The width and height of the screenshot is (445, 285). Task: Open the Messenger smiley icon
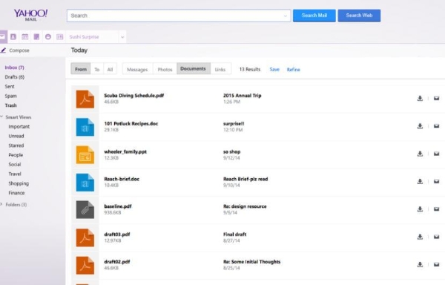[x=48, y=36]
